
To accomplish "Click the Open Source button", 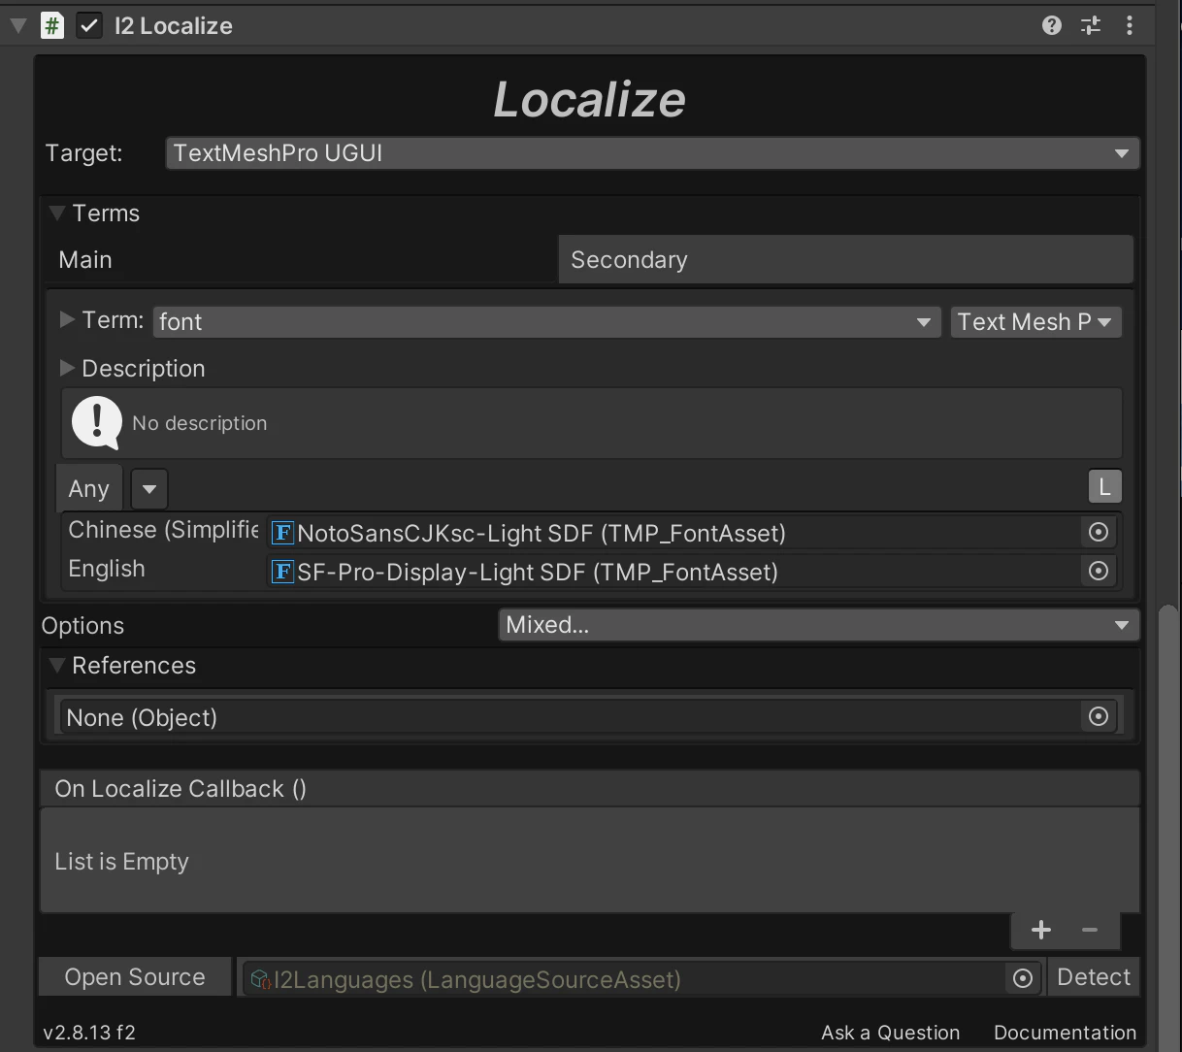I will [x=135, y=977].
